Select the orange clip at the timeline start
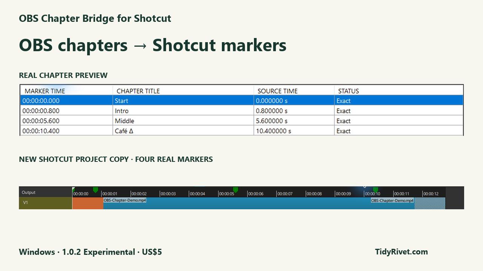 pyautogui.click(x=88, y=203)
